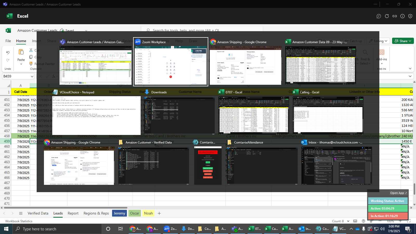Open the Teams icon on the taskbar
416x234 pixels.
[x=238, y=229]
